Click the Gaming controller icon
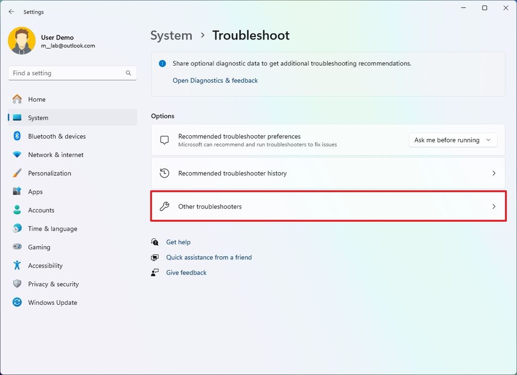This screenshot has height=375, width=517. coord(17,247)
